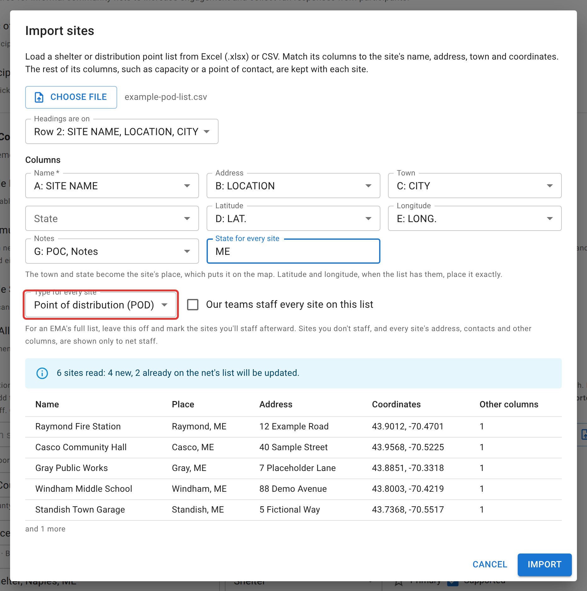Click coordinates 43.8851, -70.3318
The image size is (587, 591).
pos(408,468)
